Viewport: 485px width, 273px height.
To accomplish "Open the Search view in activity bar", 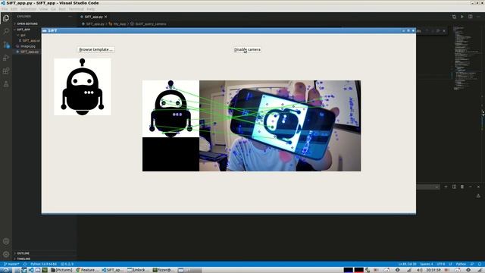I will (x=6, y=32).
